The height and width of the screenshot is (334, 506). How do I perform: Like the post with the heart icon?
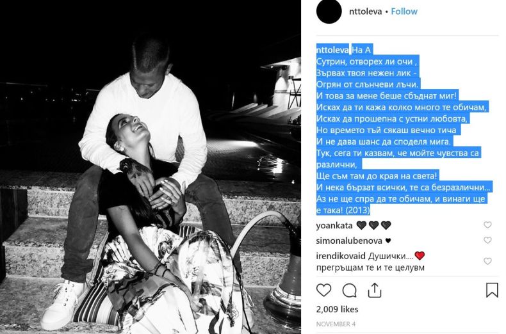click(x=323, y=290)
